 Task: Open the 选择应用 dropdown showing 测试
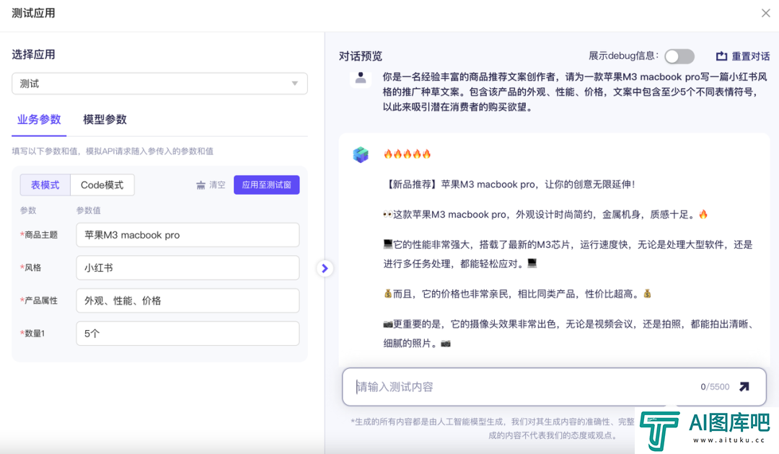[x=159, y=84]
